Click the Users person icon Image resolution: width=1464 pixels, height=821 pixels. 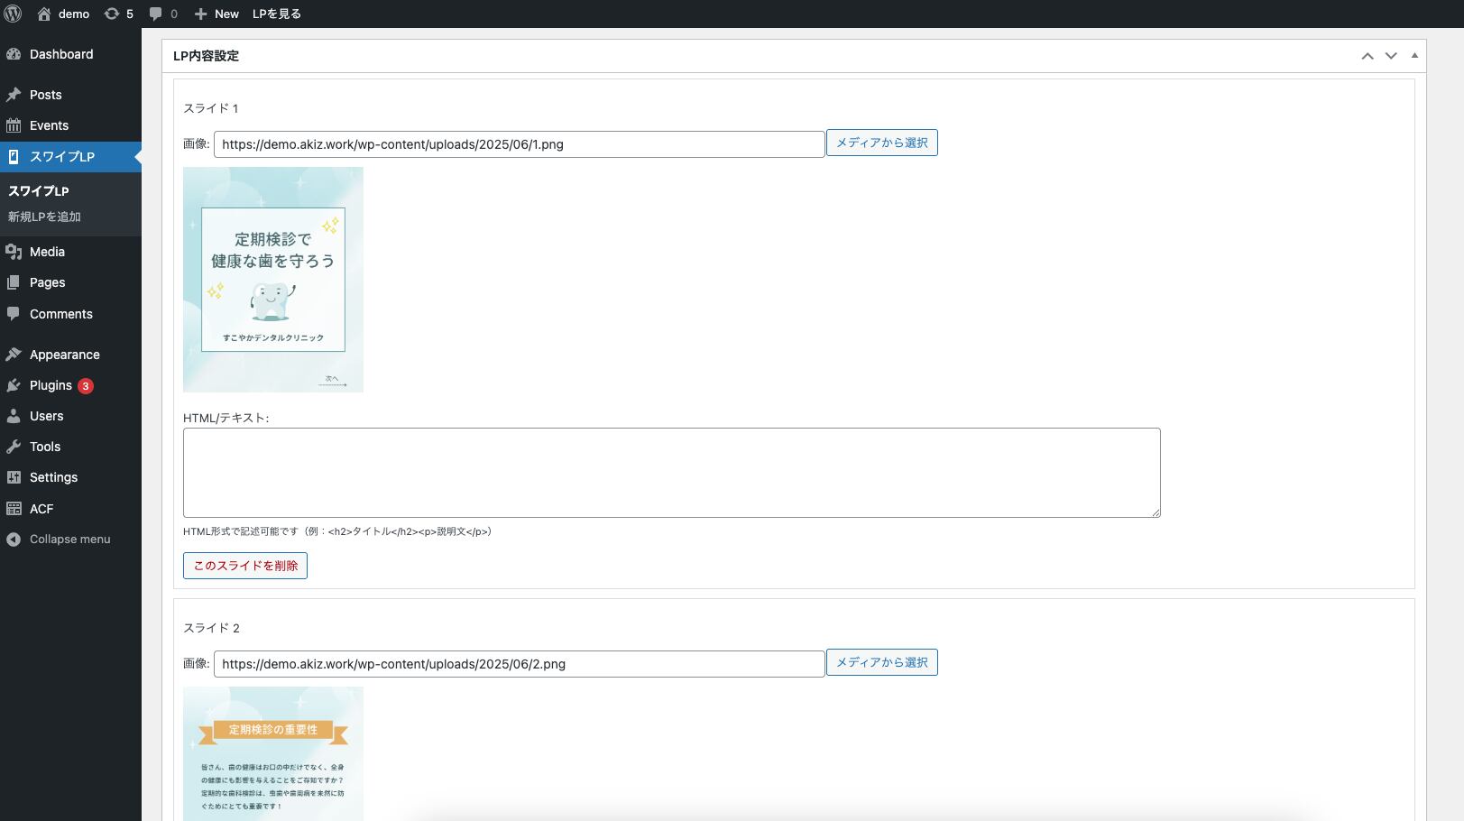(x=14, y=416)
